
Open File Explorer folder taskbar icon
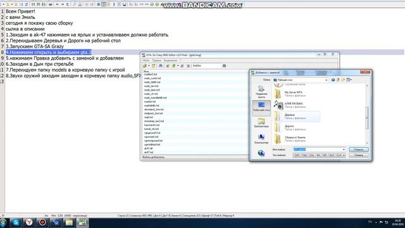(x=69, y=222)
